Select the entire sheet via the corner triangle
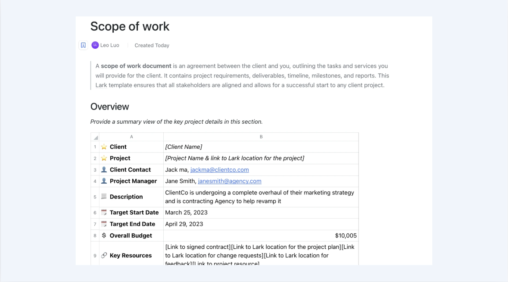Screen dimensions: 508x282 tap(95, 137)
